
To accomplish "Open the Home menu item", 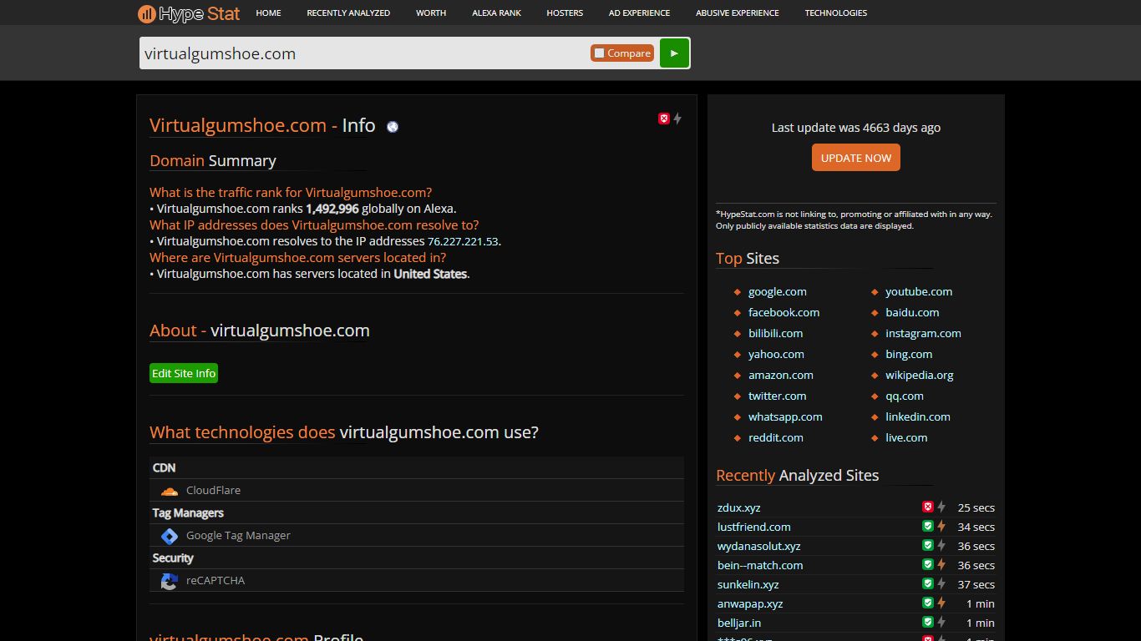I will point(268,13).
